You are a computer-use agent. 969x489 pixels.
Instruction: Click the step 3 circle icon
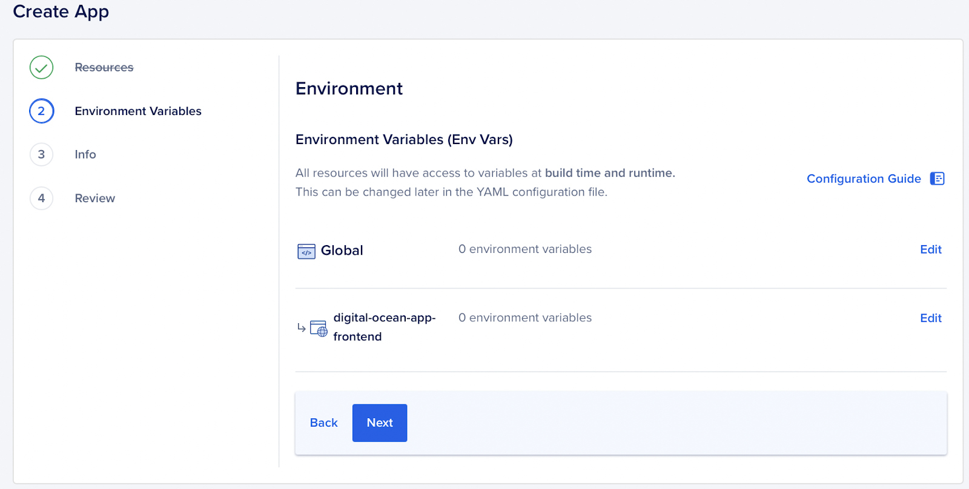pos(41,154)
